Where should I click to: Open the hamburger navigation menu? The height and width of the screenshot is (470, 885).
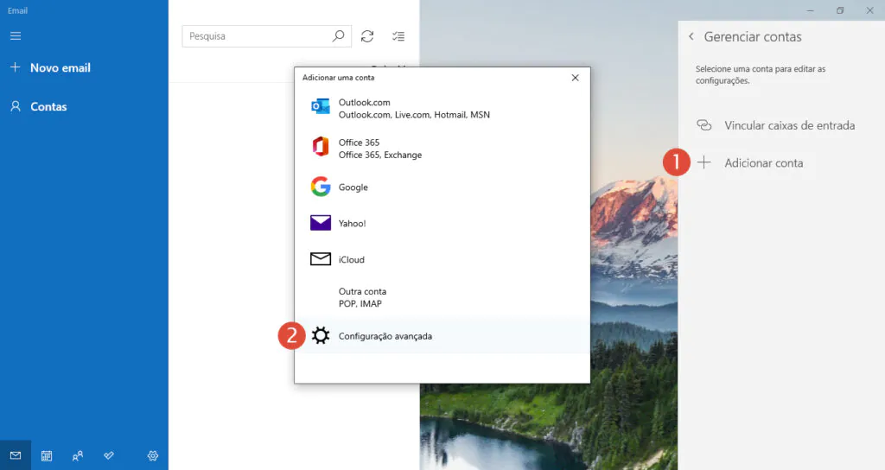(16, 36)
